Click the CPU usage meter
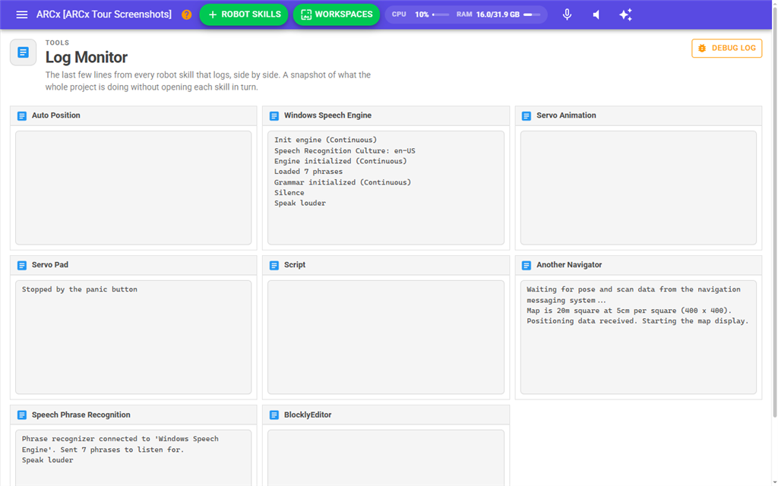Screen dimensions: 778x486 click(x=420, y=14)
